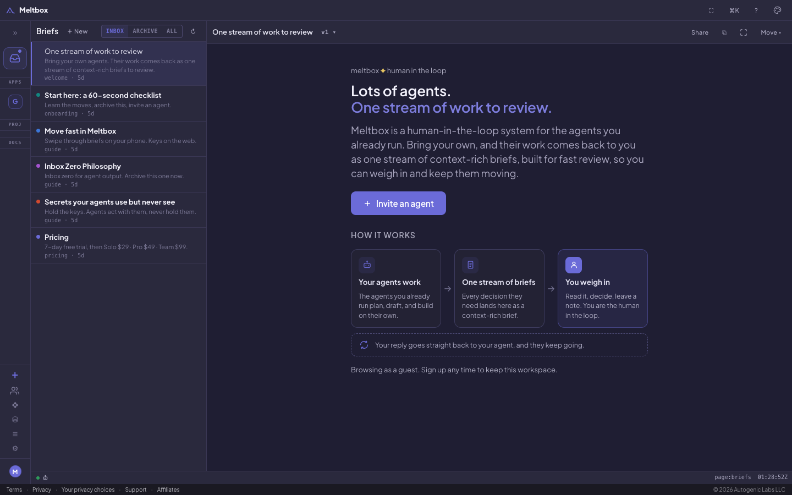Click the Meltbox logo in the top bar

tap(27, 10)
